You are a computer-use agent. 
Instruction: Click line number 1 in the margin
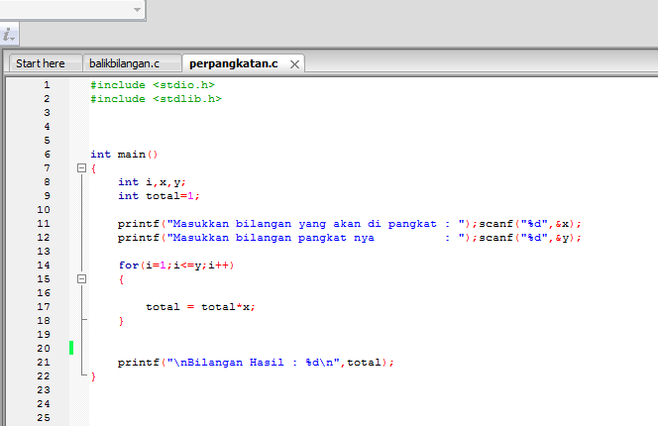(47, 85)
